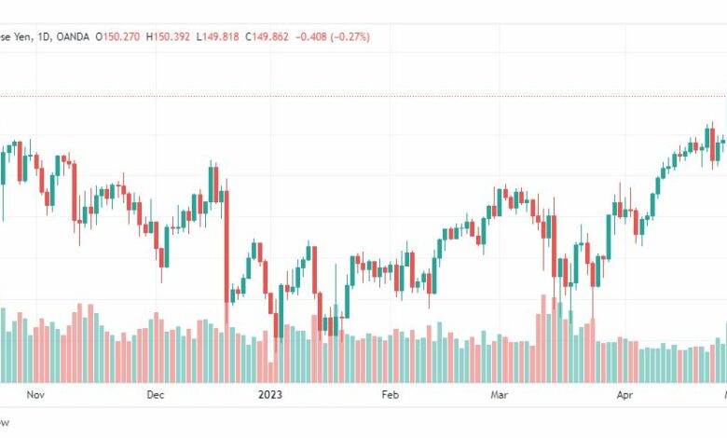Click the OANDA source label in legend
Screen dimensions: 727x438
[73, 36]
